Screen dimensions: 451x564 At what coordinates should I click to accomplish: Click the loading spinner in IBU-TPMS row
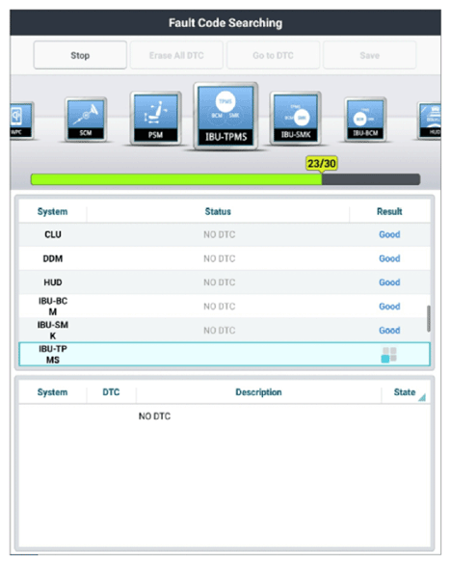(388, 355)
